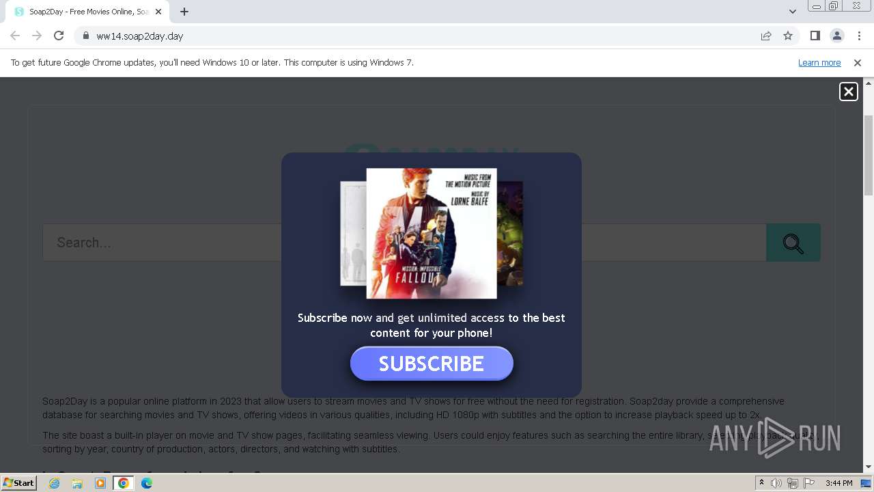Open Windows Explorer folder icon
Viewport: 874px width, 492px height.
[x=77, y=483]
